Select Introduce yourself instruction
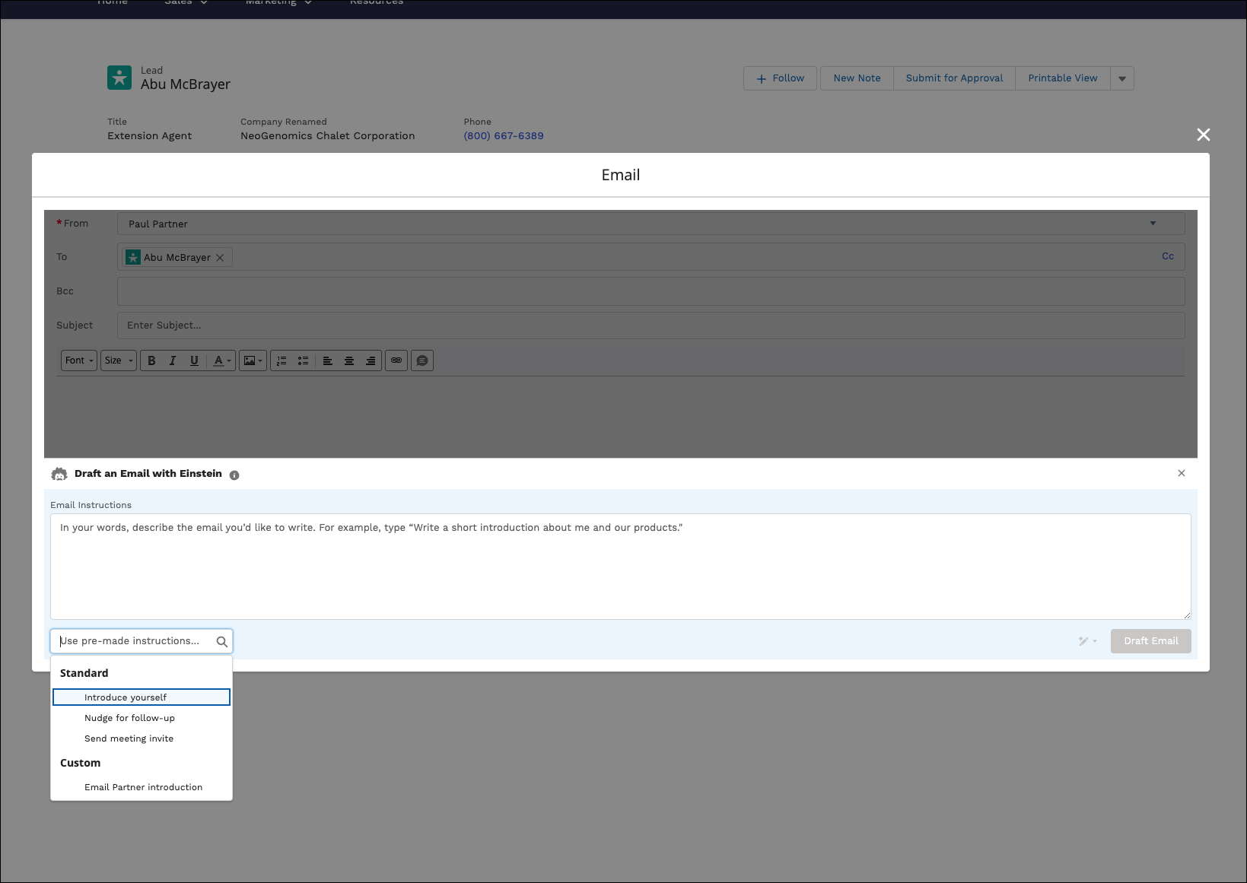The height and width of the screenshot is (883, 1247). coord(142,697)
